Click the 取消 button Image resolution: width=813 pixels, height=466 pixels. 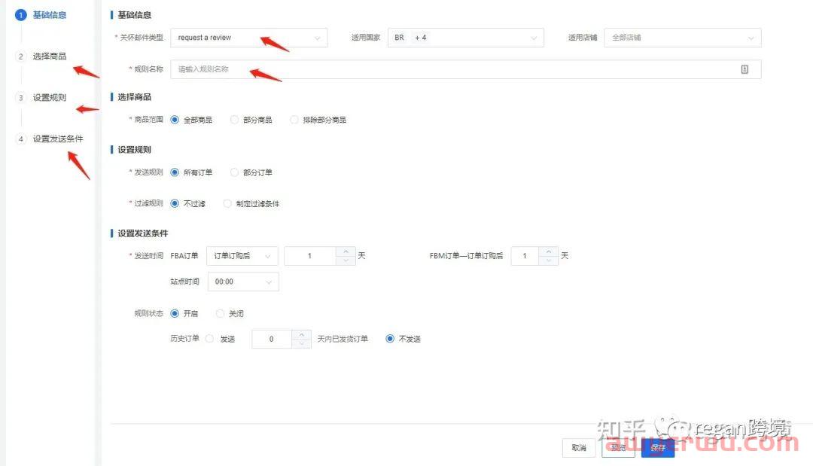click(x=579, y=448)
